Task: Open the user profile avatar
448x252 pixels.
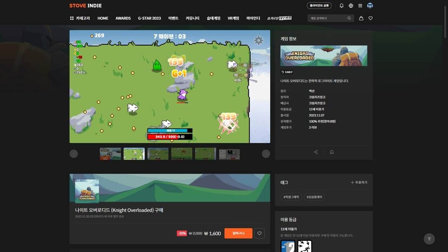Action: [x=370, y=6]
